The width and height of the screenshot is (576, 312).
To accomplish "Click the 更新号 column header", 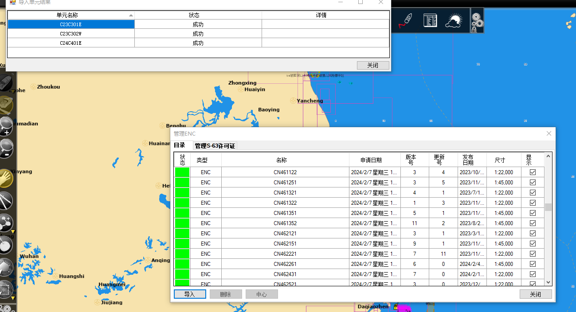I will (443, 160).
